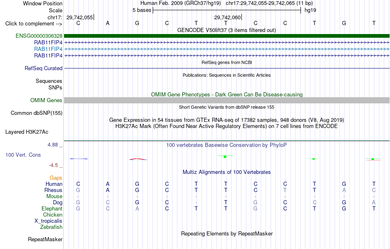Click the chr17:29,742,055-29,742,065 coordinates text
390x249 pixels.
(x=260, y=3)
